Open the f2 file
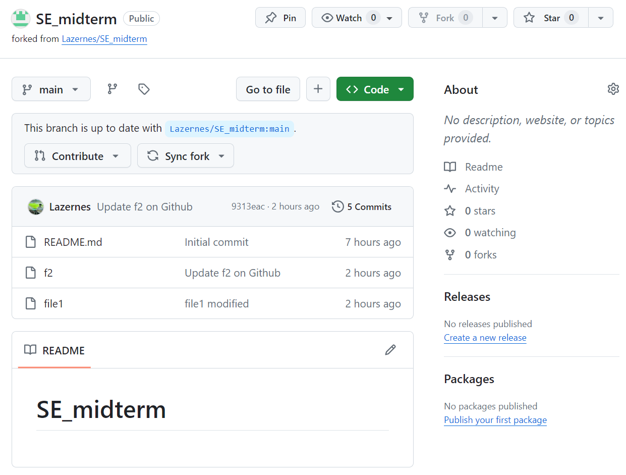This screenshot has height=475, width=626. [x=48, y=273]
